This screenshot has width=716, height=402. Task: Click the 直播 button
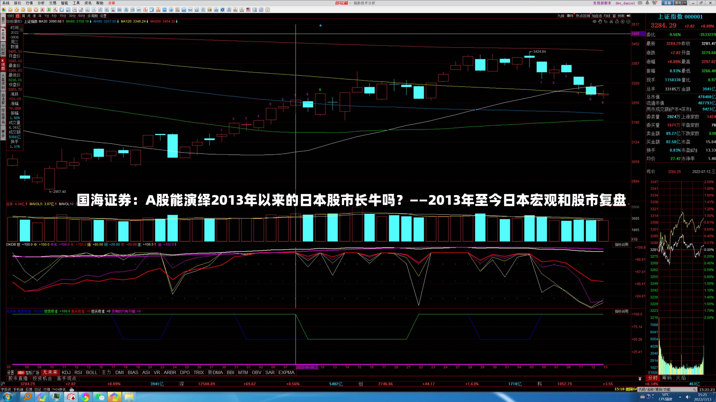668,3
